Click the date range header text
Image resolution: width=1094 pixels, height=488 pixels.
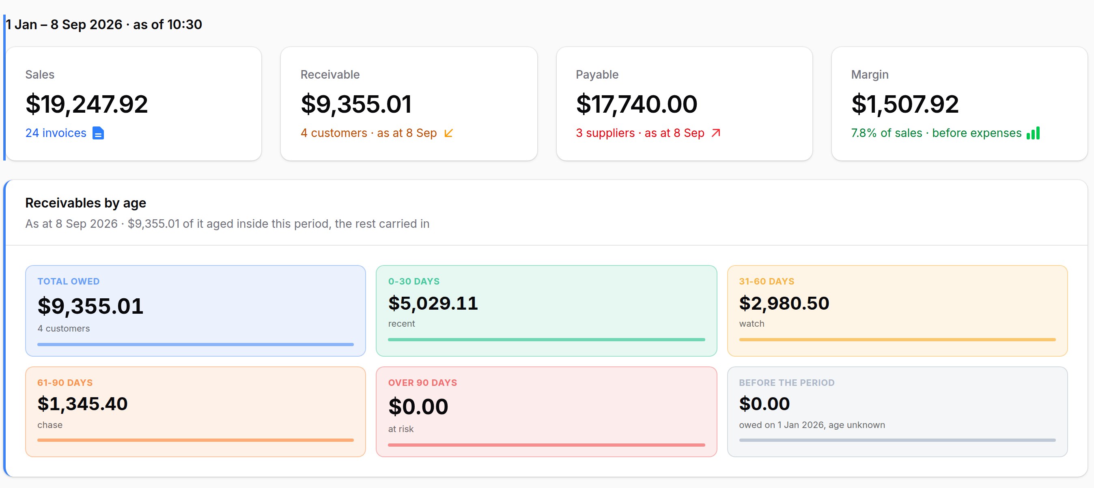pos(104,25)
